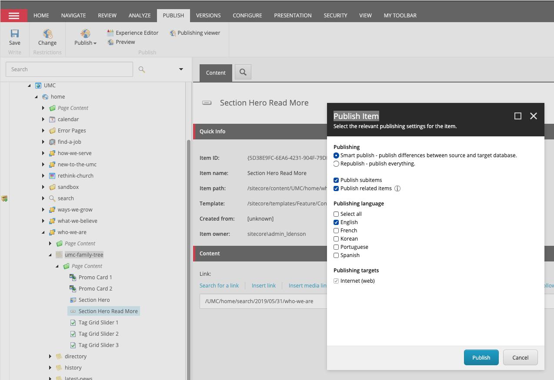Viewport: 554px width, 380px height.
Task: Click the rethink-church item icon
Action: 52,176
